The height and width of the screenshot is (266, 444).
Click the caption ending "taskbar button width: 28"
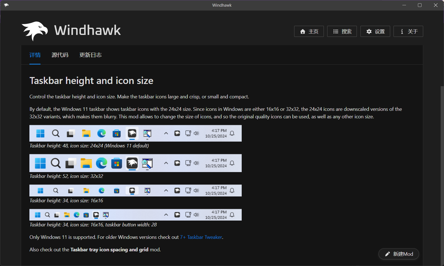(93, 225)
